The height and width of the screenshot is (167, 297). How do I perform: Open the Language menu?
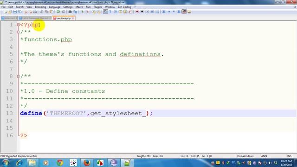(55, 7)
